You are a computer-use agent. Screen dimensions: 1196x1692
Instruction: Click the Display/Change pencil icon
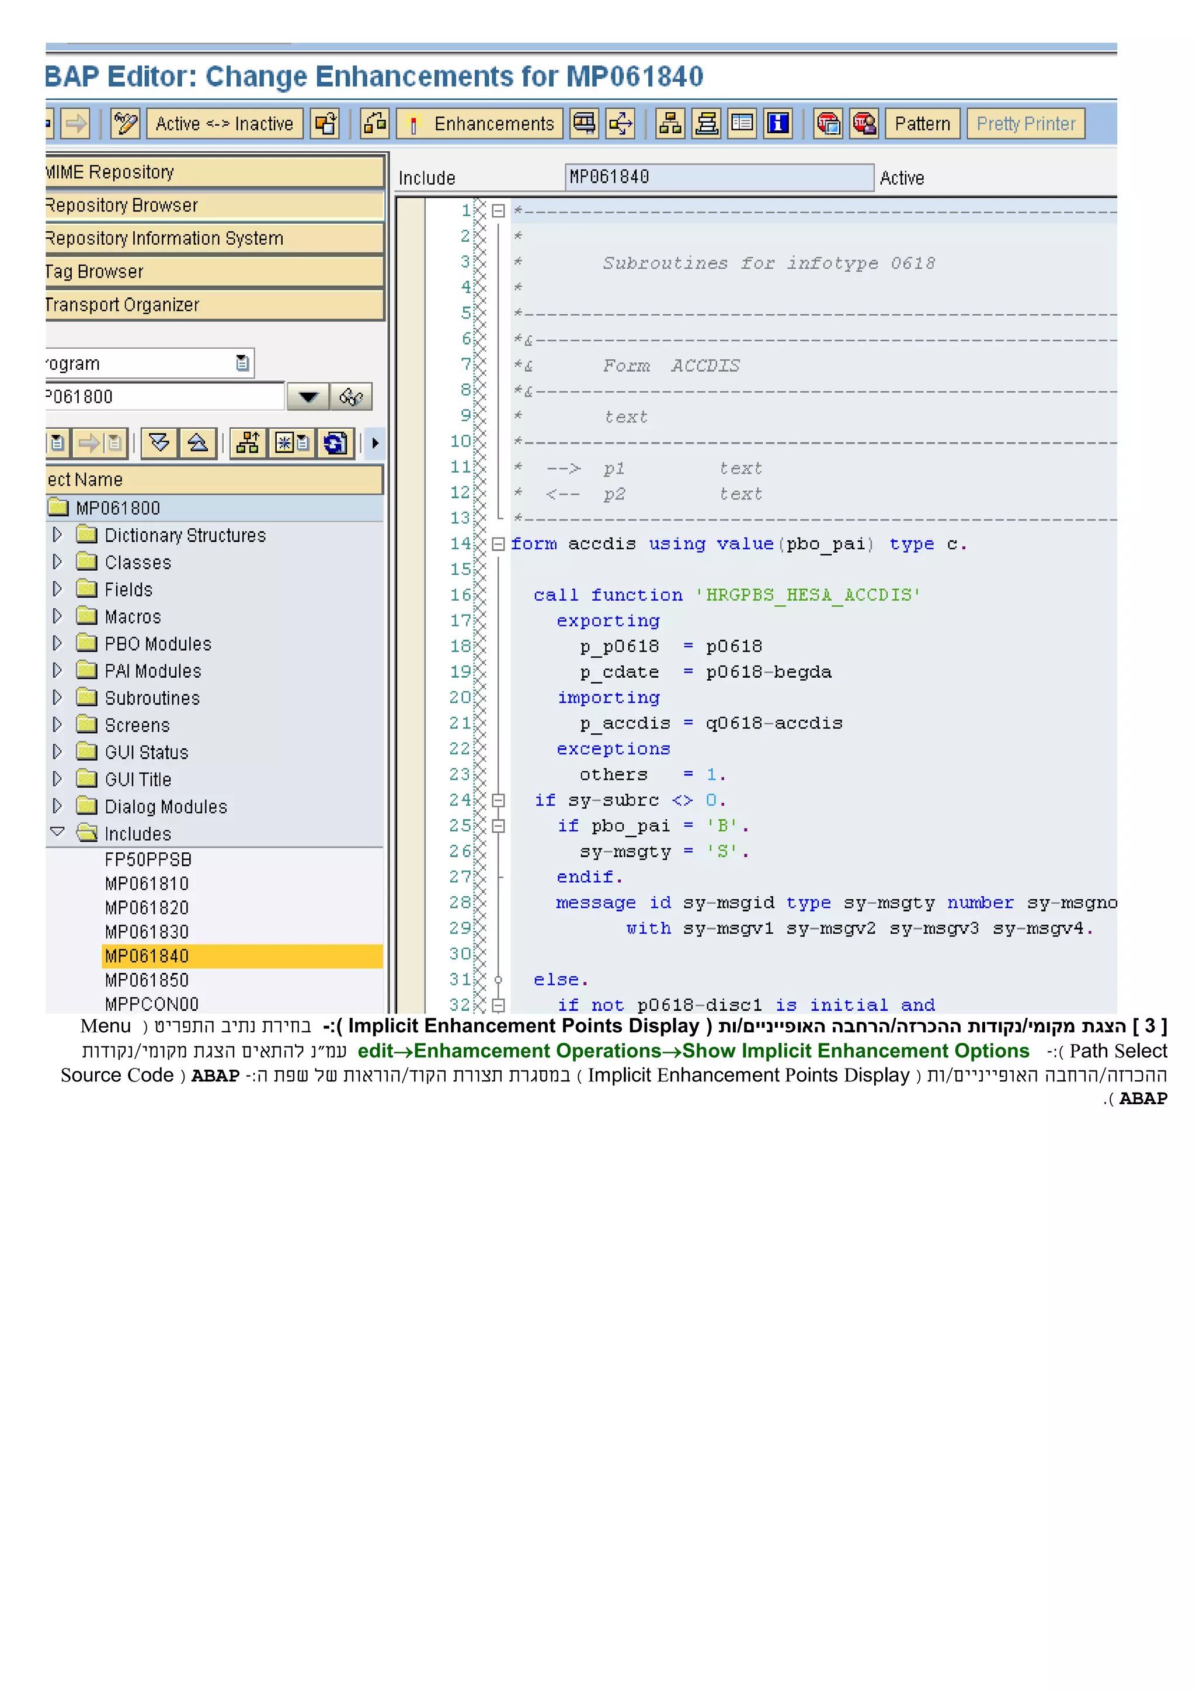click(125, 124)
